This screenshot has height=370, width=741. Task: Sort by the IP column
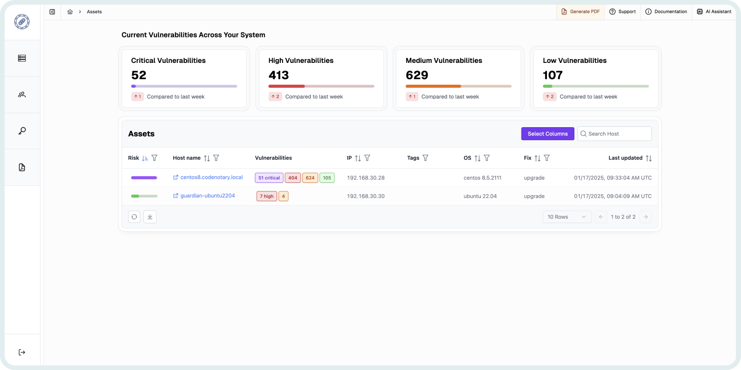coord(358,158)
